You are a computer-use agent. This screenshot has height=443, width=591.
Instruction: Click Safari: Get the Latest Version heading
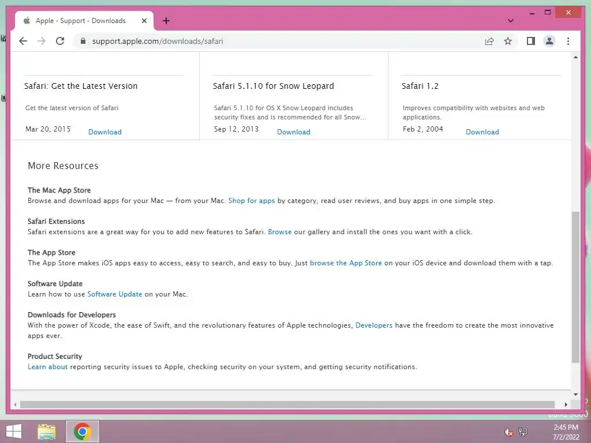(x=81, y=86)
